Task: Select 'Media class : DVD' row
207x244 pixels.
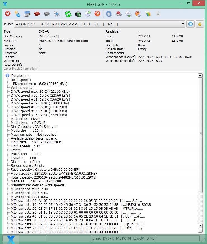Action: point(25,119)
